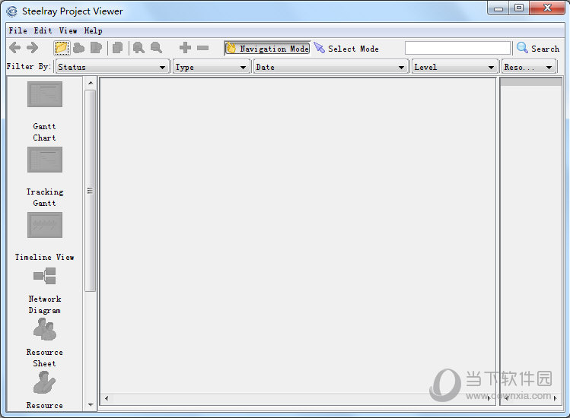Screen dimensions: 570x418
Task: Open the File menu
Action: pos(18,31)
